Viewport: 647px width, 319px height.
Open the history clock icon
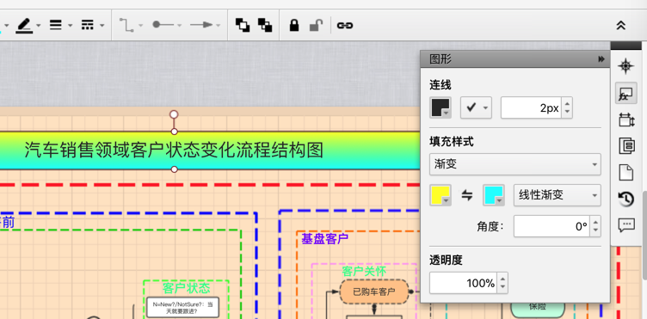pos(626,199)
